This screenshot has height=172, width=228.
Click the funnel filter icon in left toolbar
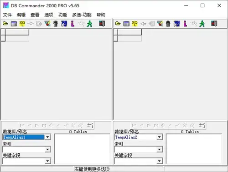47,24
